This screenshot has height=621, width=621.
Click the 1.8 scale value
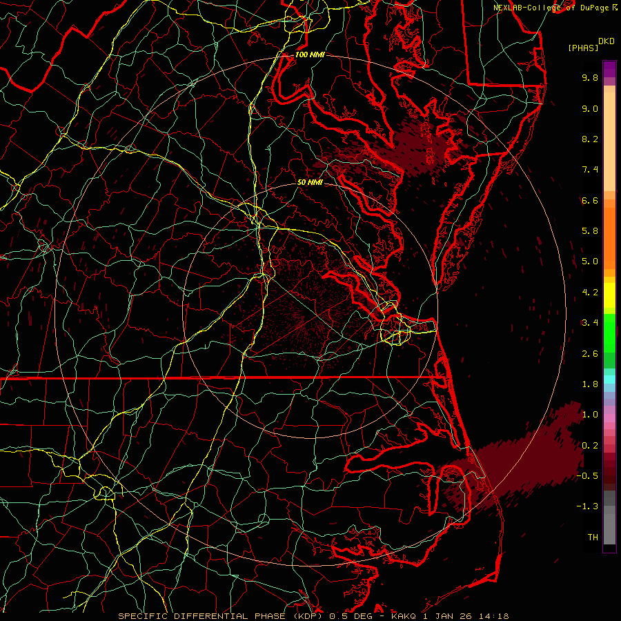[x=590, y=384]
